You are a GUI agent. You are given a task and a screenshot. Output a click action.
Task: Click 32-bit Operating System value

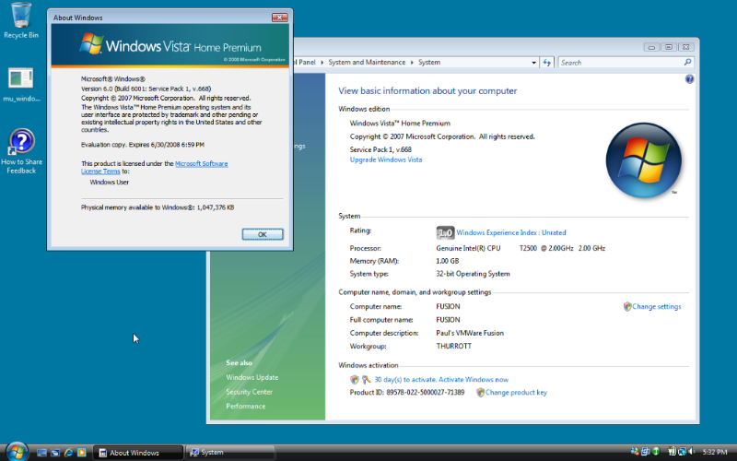tap(473, 274)
